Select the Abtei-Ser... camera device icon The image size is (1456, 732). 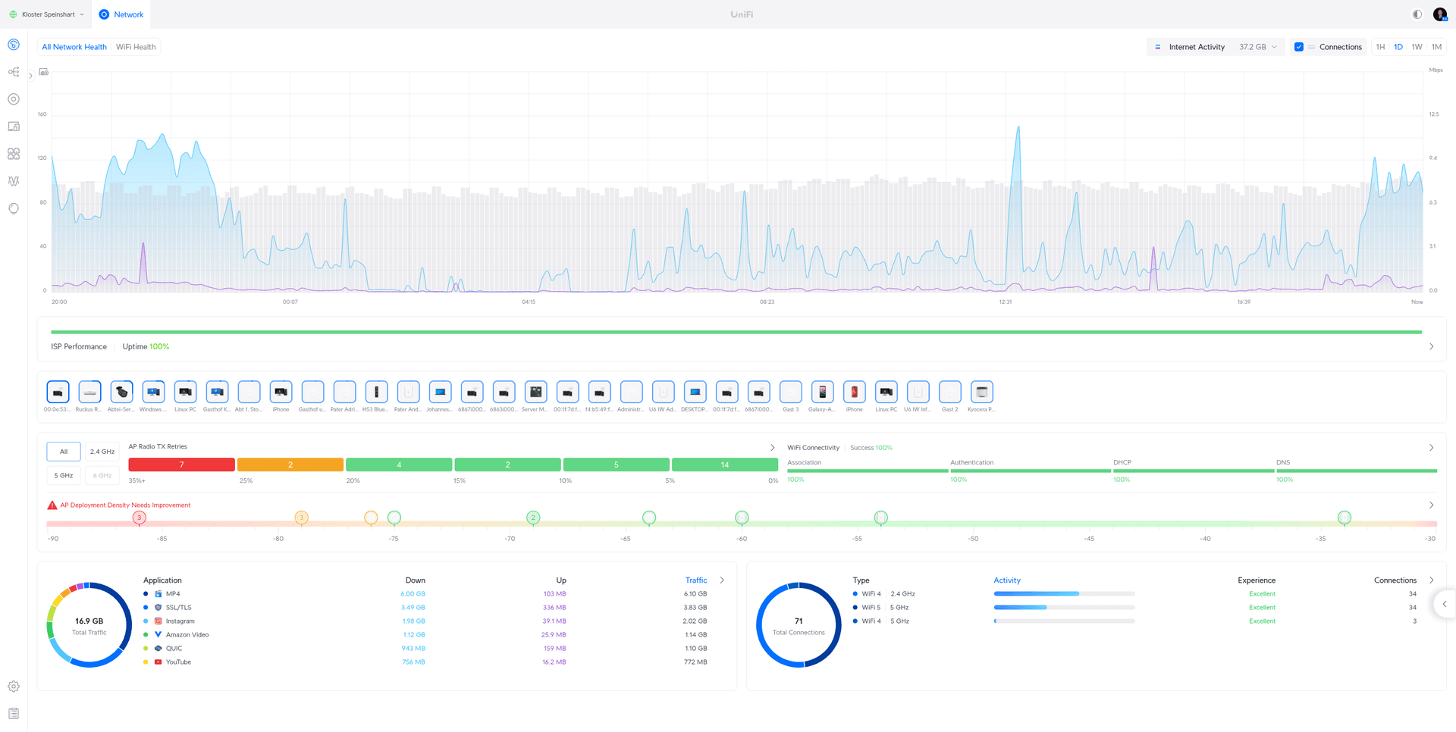tap(121, 392)
